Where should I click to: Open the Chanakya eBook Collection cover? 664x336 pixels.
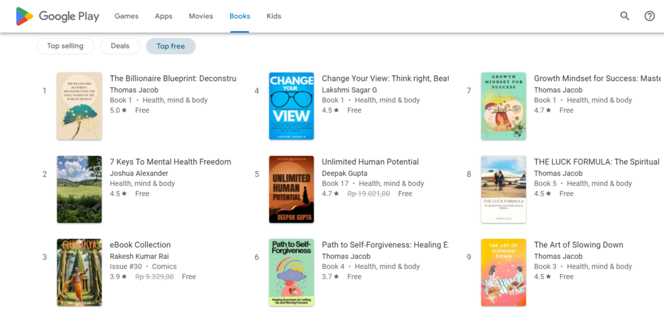pos(80,273)
